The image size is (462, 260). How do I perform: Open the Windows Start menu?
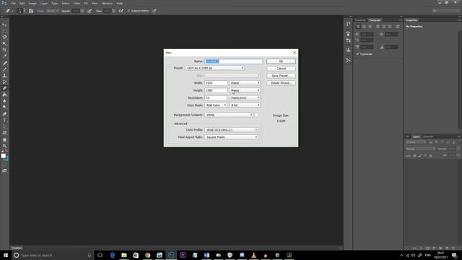pyautogui.click(x=6, y=255)
